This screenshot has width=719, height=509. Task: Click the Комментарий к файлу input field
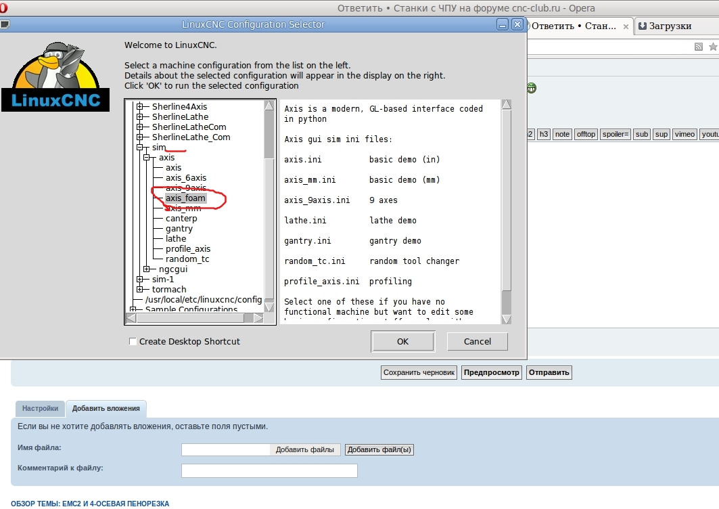point(269,470)
